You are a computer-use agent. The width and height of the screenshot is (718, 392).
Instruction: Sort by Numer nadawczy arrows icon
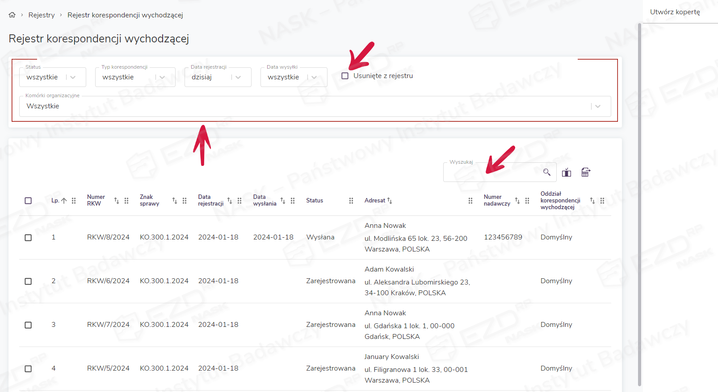517,201
